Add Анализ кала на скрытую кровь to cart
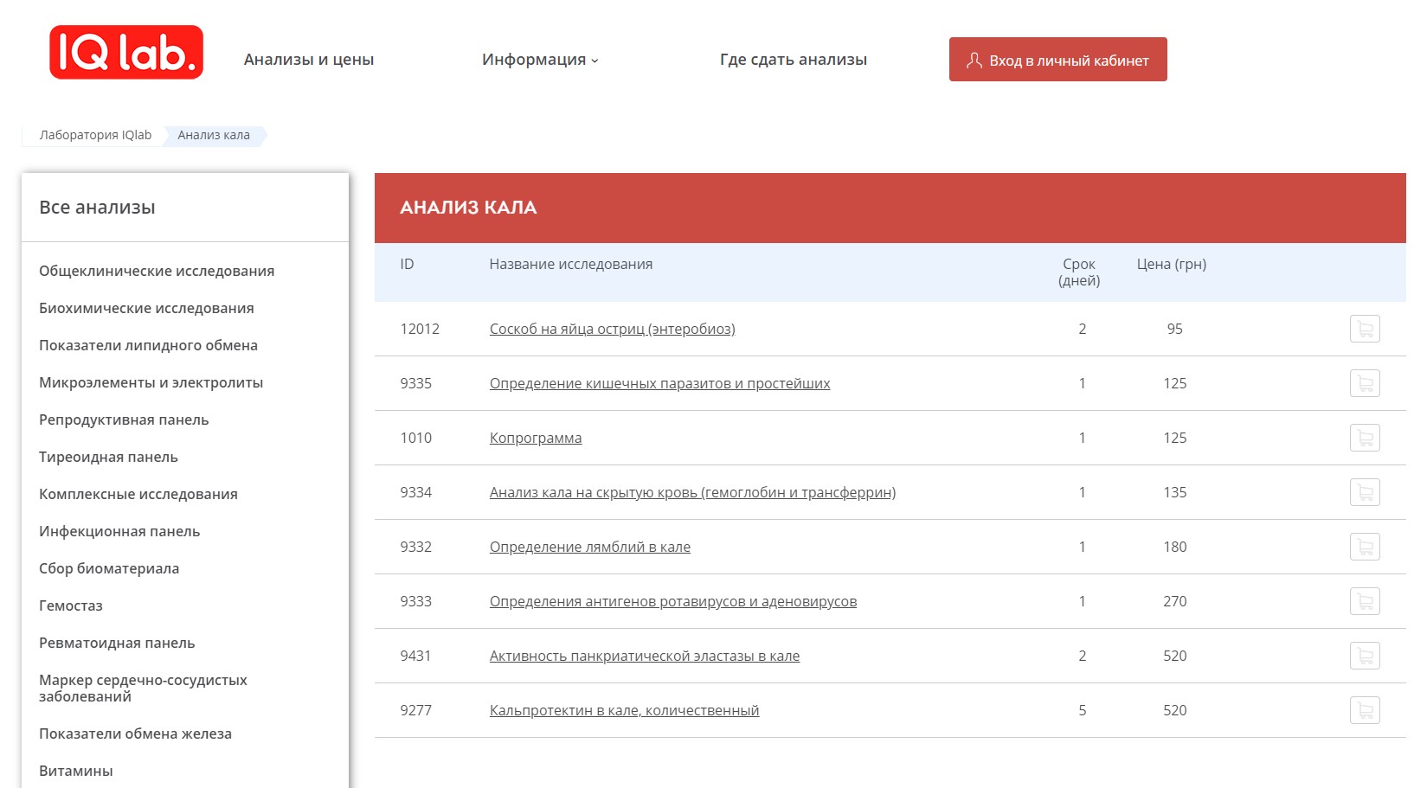The height and width of the screenshot is (788, 1414). tap(1366, 492)
